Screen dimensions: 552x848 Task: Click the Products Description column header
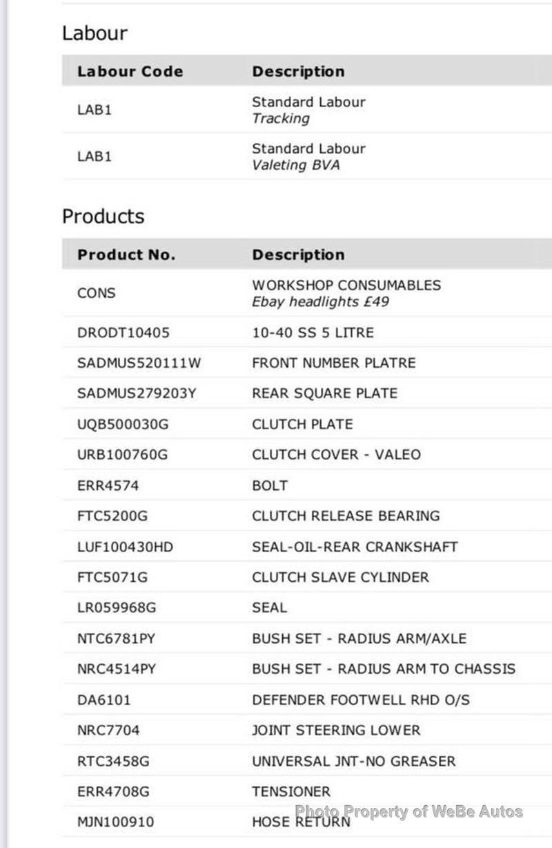click(x=298, y=254)
